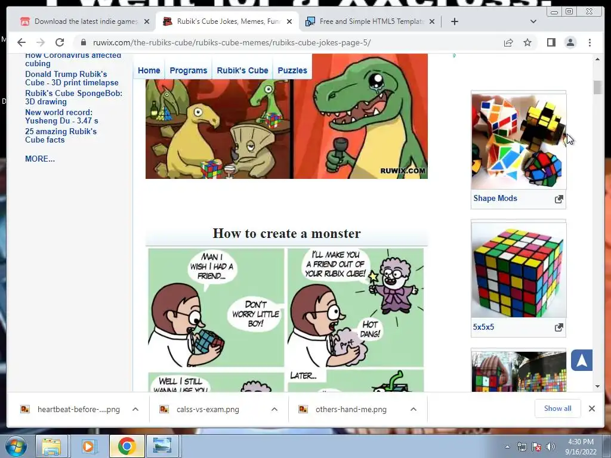The image size is (611, 458).
Task: Click the page scrollbar up arrow
Action: (597, 59)
